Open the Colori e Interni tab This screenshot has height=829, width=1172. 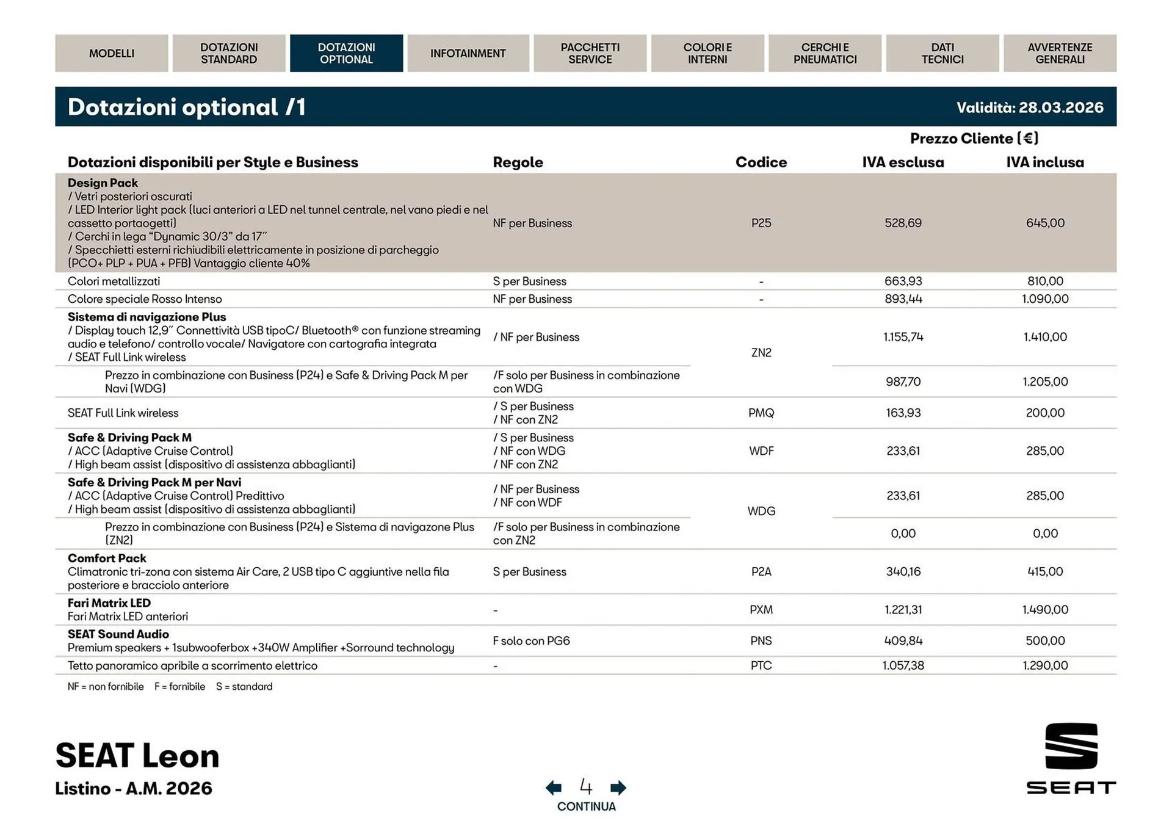click(x=707, y=53)
